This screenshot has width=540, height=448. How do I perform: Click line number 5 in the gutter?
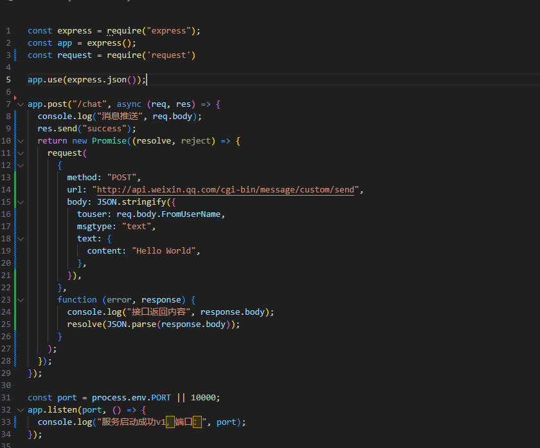[8, 80]
